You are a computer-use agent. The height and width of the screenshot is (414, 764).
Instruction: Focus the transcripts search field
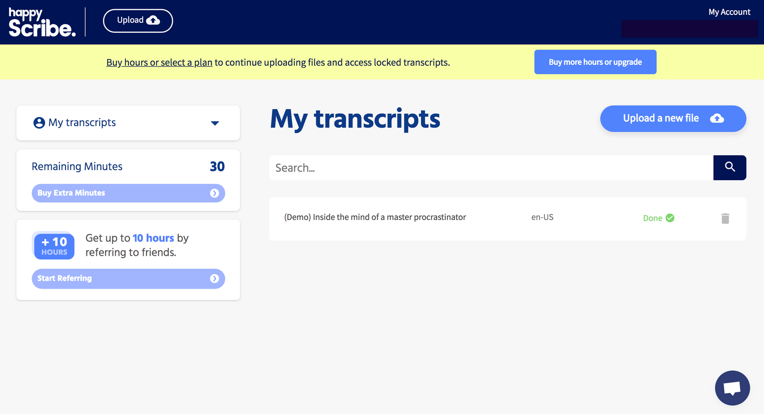(x=491, y=168)
